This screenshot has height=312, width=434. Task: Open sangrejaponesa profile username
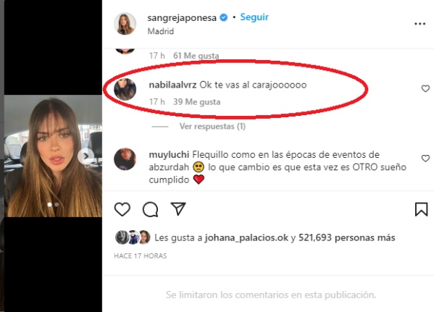[182, 17]
